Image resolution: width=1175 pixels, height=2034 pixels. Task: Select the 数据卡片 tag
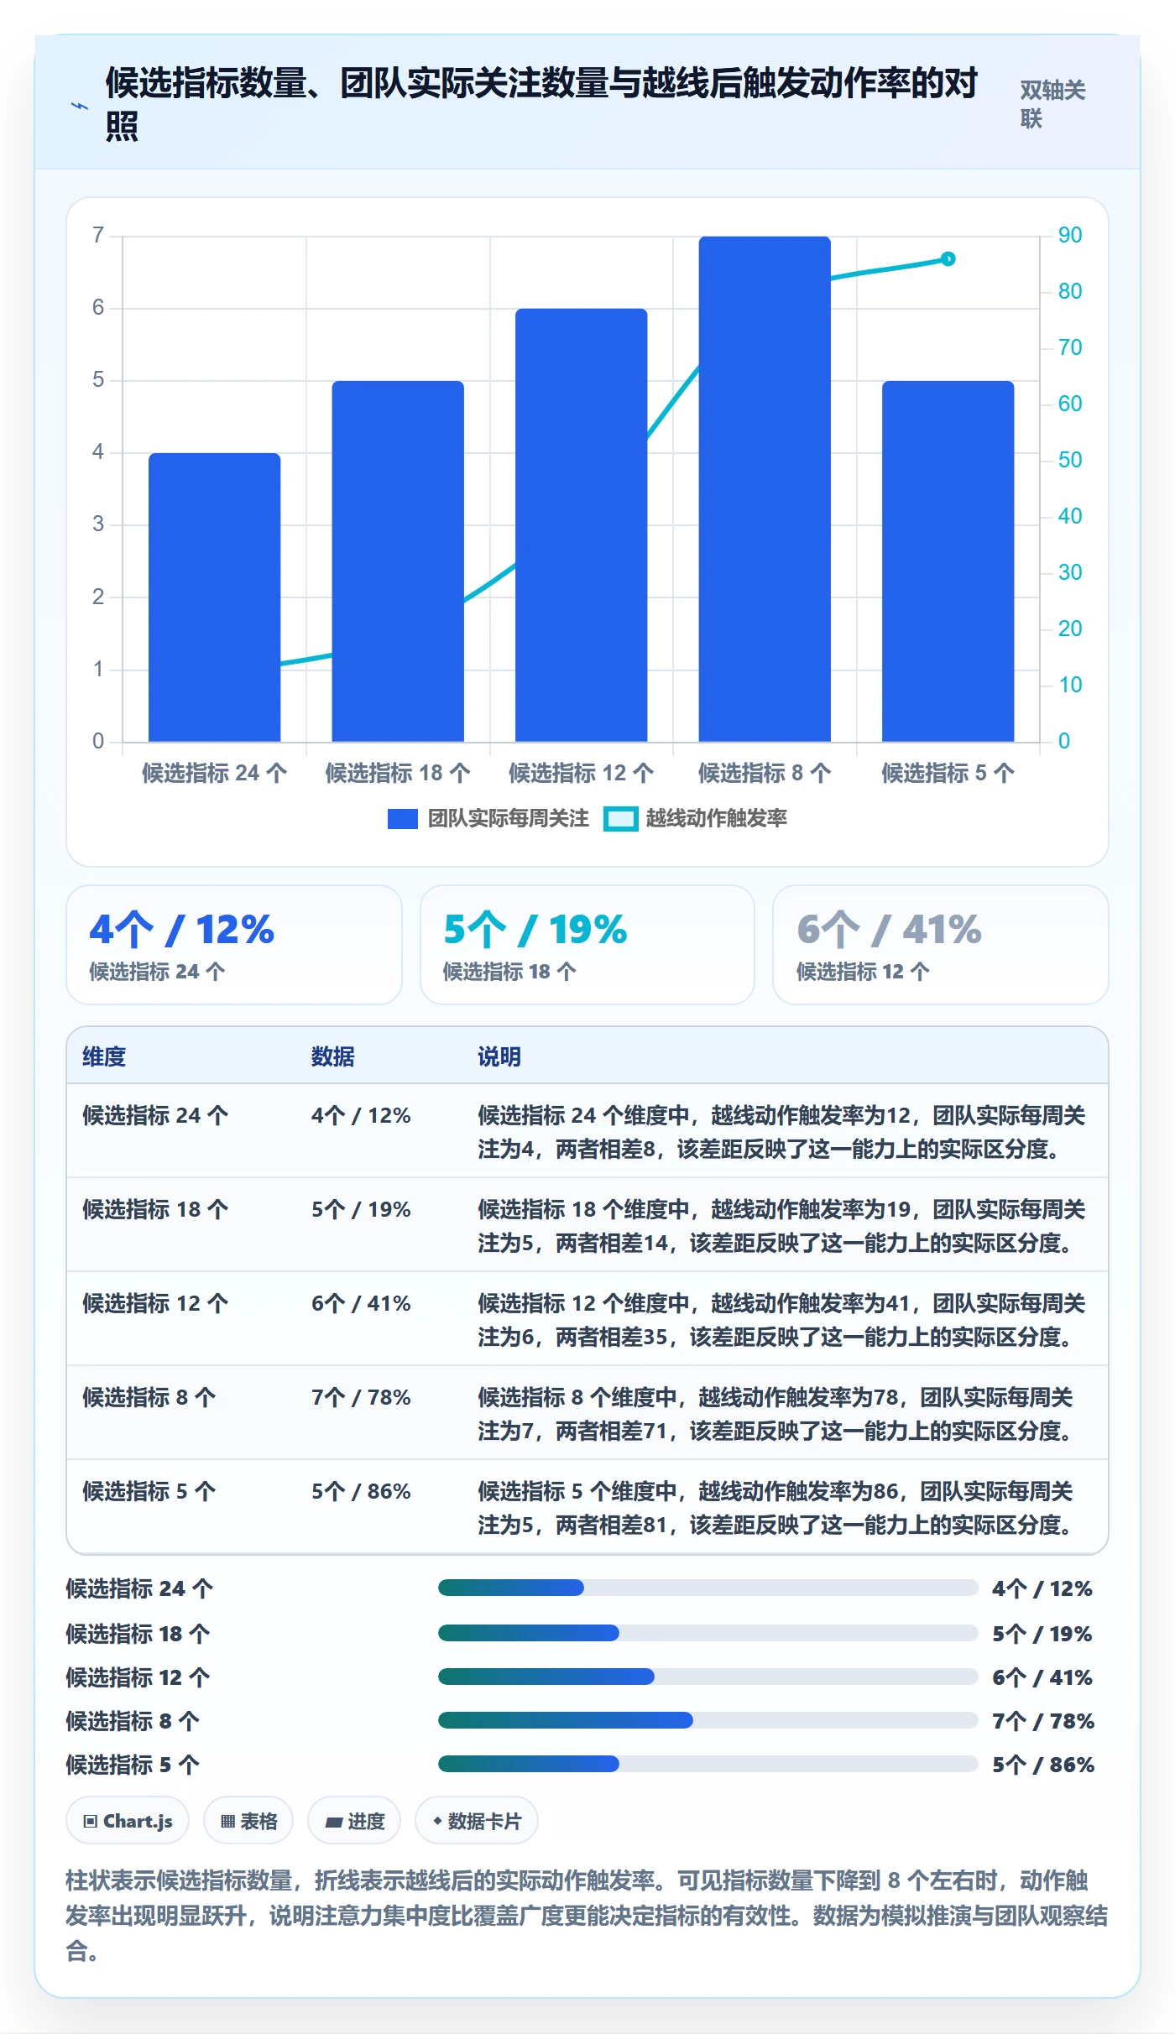(x=477, y=1821)
